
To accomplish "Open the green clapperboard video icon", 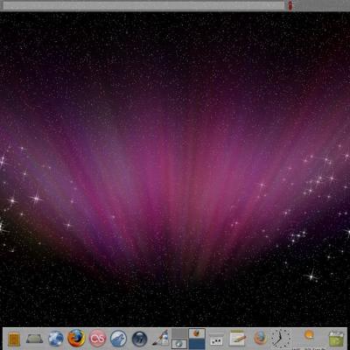I will (336, 339).
